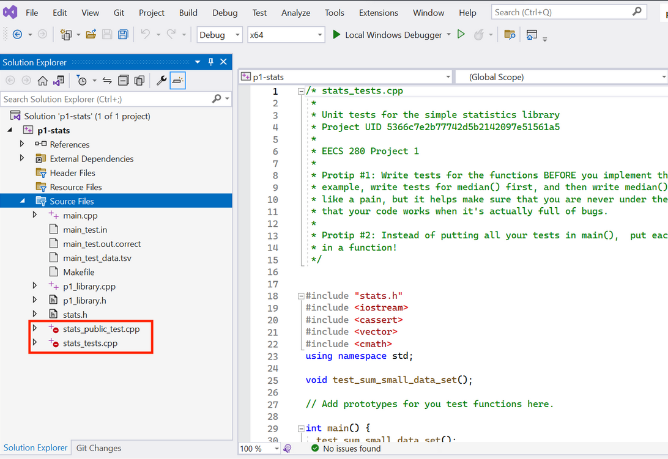Toggle Show All Files in Solution Explorer
The height and width of the screenshot is (459, 668).
(x=139, y=81)
